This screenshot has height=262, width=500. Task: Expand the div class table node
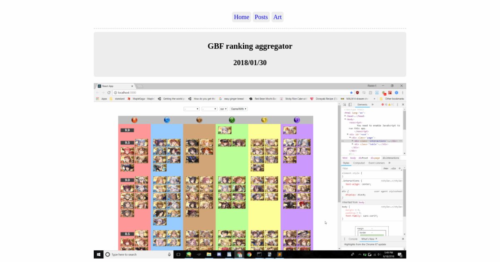coord(352,144)
